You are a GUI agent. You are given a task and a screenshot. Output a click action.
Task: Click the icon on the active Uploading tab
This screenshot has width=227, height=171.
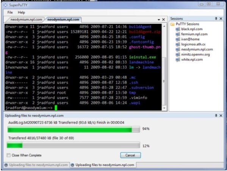[x=72, y=165]
